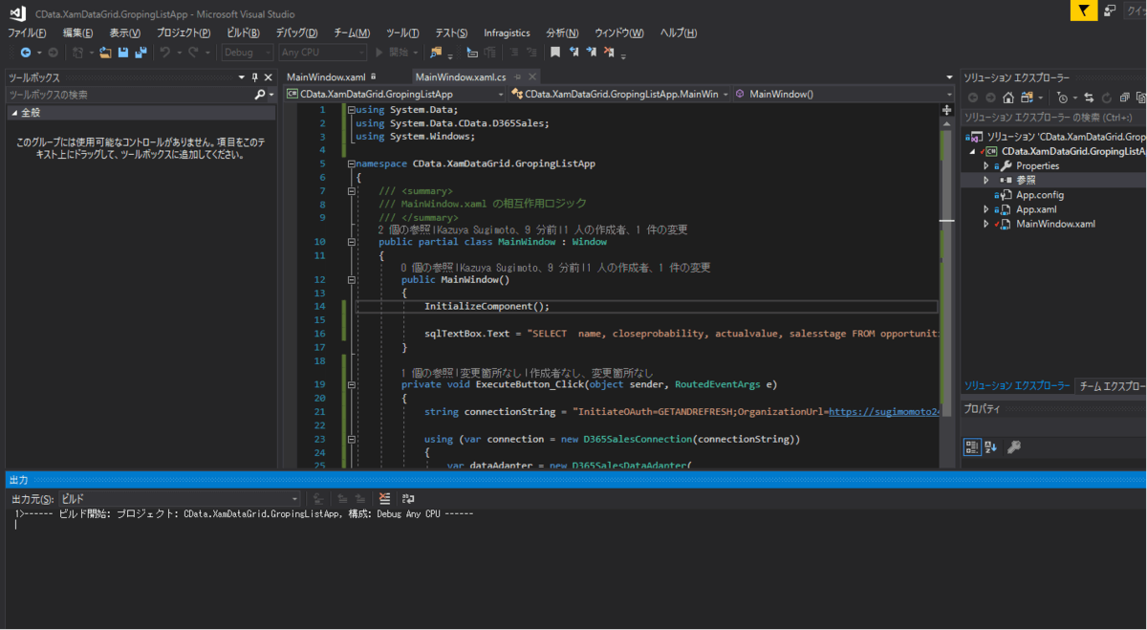The width and height of the screenshot is (1147, 630).
Task: Click the clear all output icon
Action: (385, 498)
